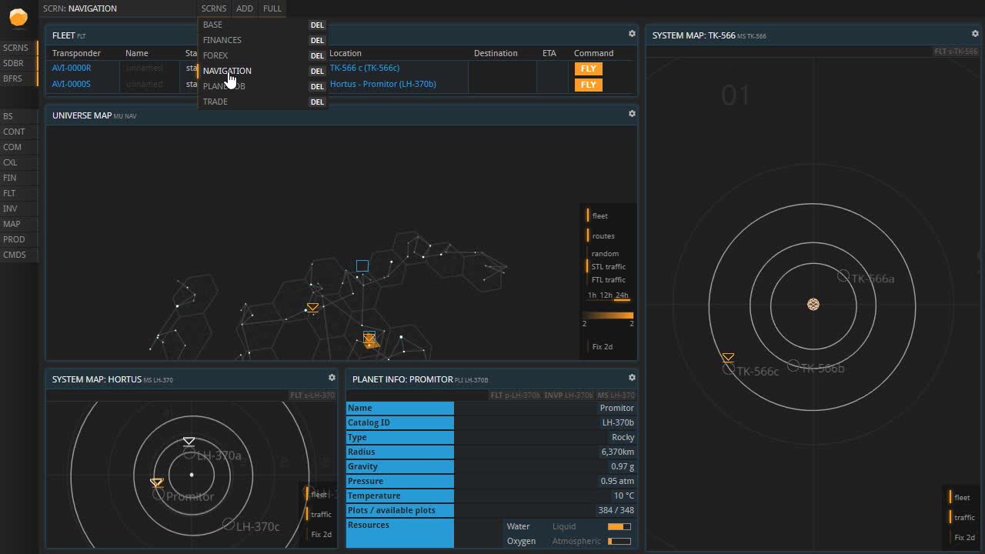Select planet TK-566a circle marker
The image size is (985, 554).
pos(843,275)
